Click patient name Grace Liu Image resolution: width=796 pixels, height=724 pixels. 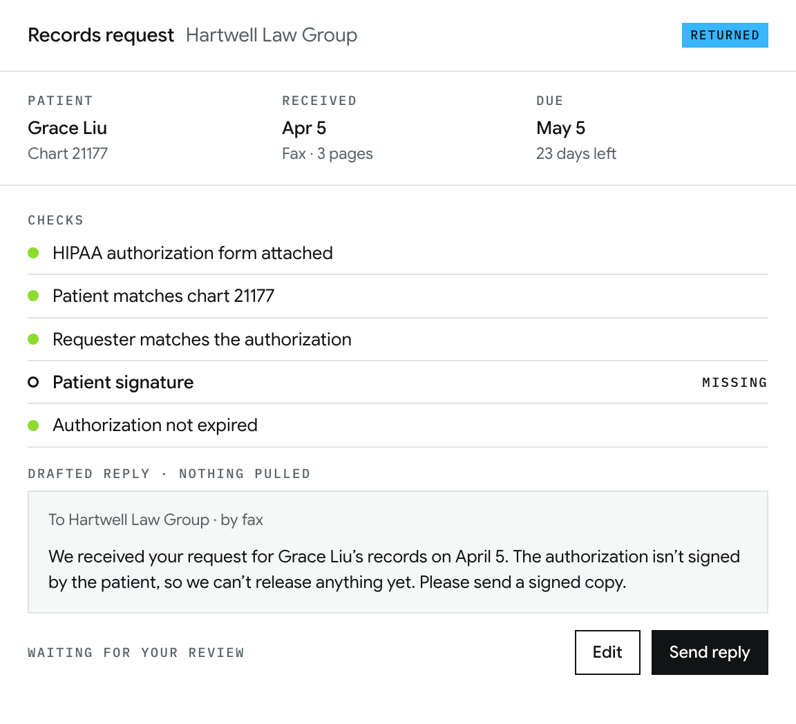[x=68, y=128]
